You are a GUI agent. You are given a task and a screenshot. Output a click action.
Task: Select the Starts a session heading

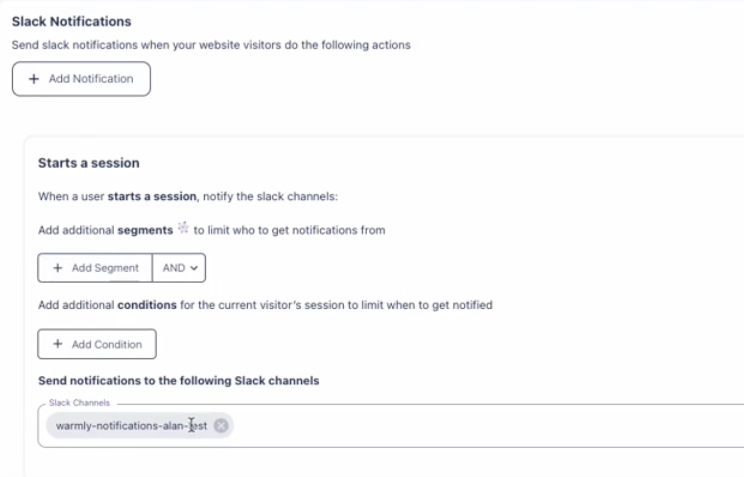(88, 163)
